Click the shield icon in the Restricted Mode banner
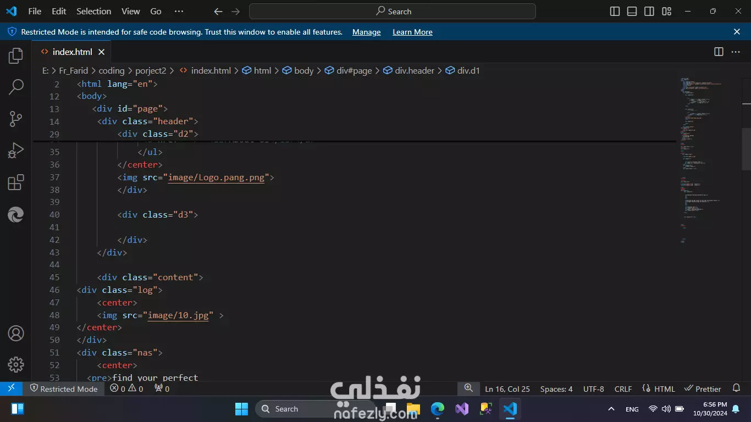This screenshot has width=751, height=422. [12, 32]
